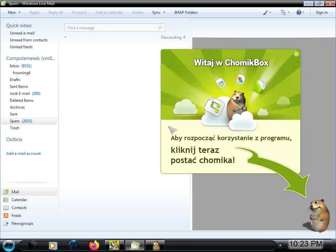This screenshot has height=252, width=336.
Task: Select the Spam folder
Action: pos(29,121)
